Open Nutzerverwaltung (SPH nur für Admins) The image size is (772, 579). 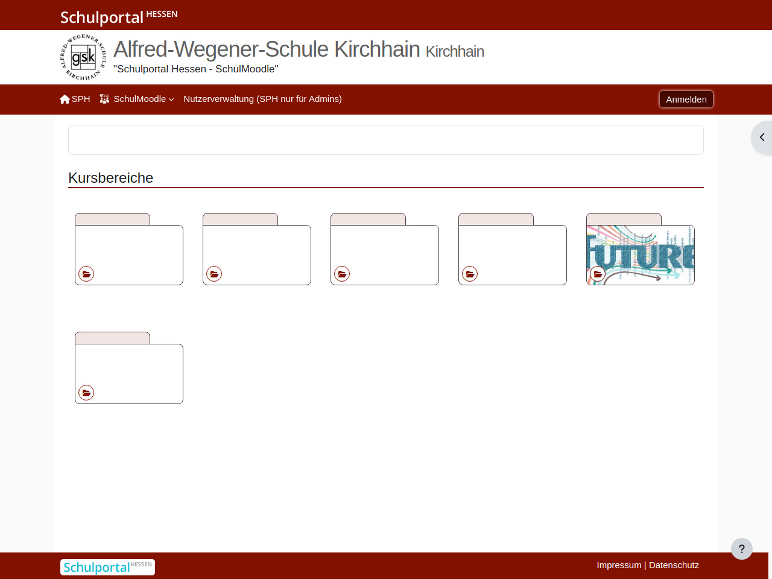point(262,99)
